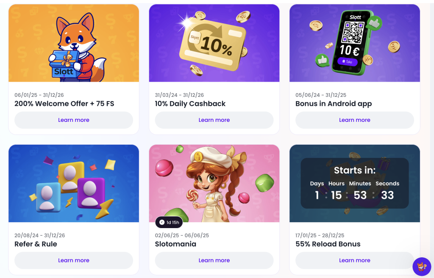The image size is (434, 278).
Task: Click the golden 10% cashback card graphic
Action: pos(213,44)
